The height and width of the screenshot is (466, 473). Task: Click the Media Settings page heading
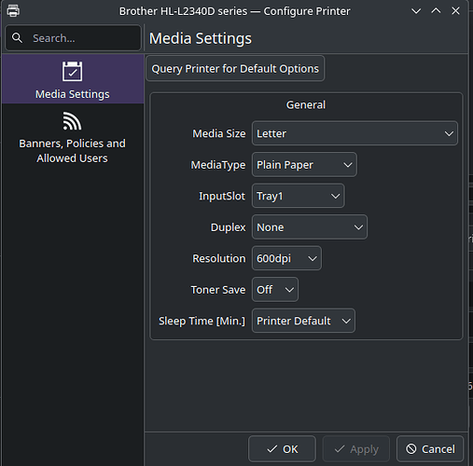coord(201,38)
